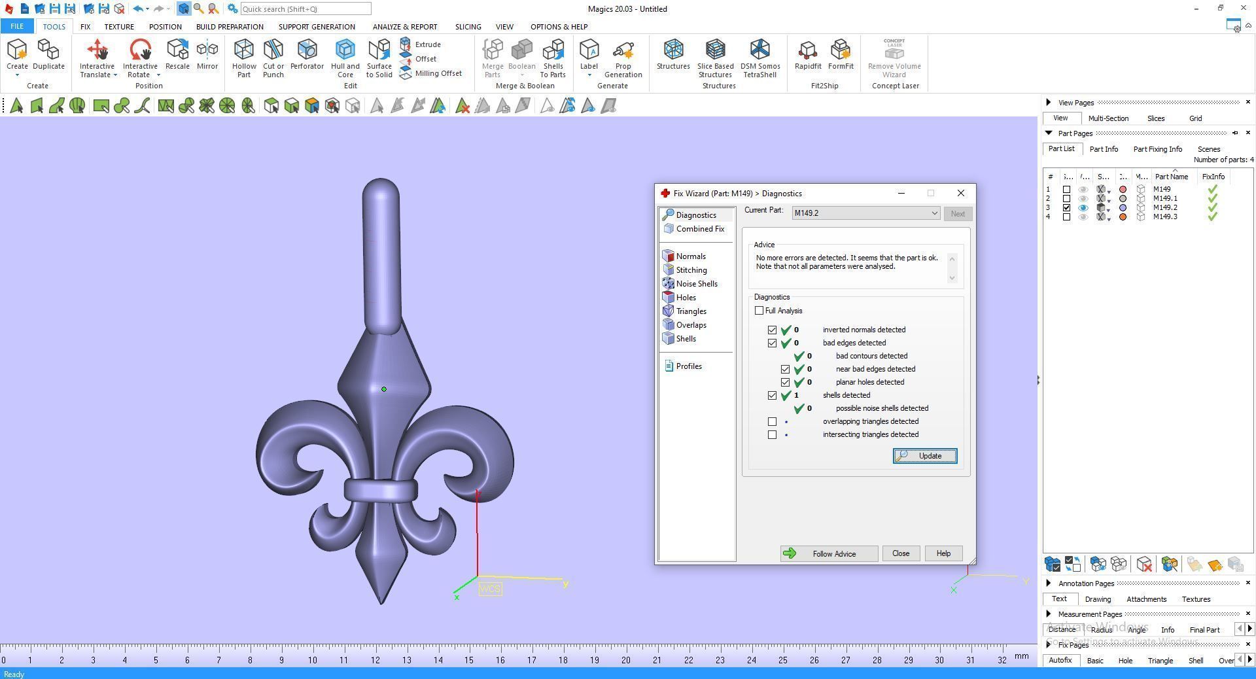Open the FILE menu button
1256x679 pixels.
(x=17, y=27)
